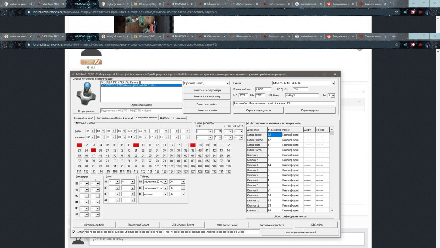Screen dimensions: 440x248
Task: Open Timer #3 ON dropdown
Action: [177, 194]
